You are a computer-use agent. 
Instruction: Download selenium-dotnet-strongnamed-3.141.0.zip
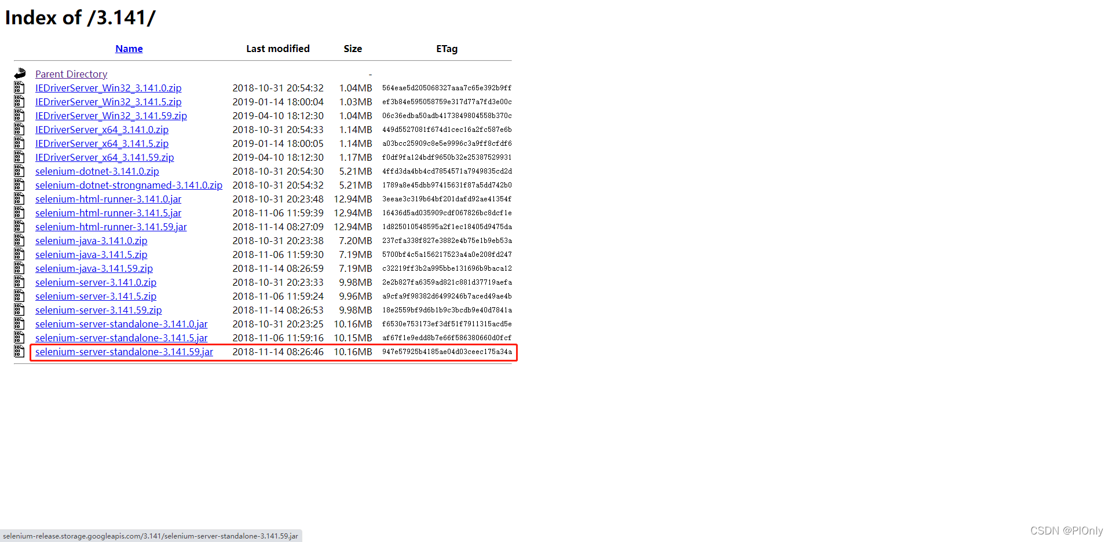pos(129,185)
